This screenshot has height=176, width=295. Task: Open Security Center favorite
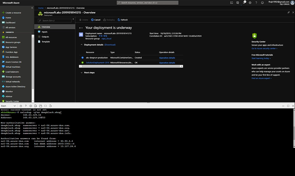pyautogui.click(x=11, y=101)
